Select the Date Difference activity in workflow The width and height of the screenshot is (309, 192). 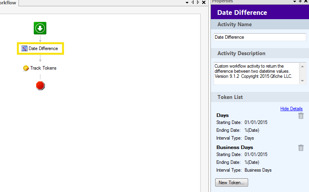pyautogui.click(x=40, y=48)
